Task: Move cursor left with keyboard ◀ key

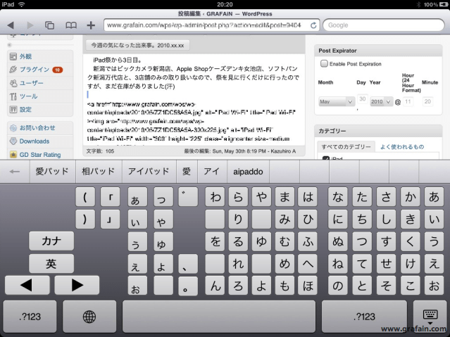Action: pos(27,285)
